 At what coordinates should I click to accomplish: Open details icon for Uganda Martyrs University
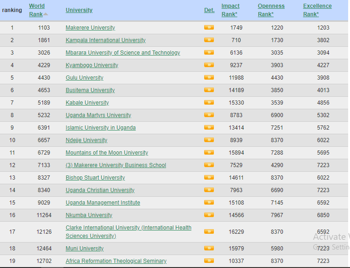pos(209,115)
